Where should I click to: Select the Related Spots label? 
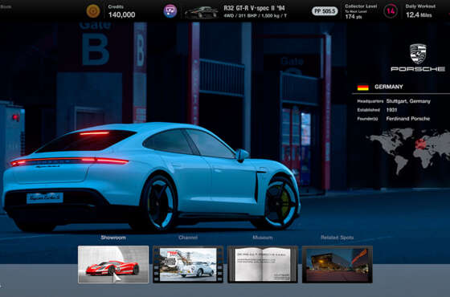pos(337,238)
